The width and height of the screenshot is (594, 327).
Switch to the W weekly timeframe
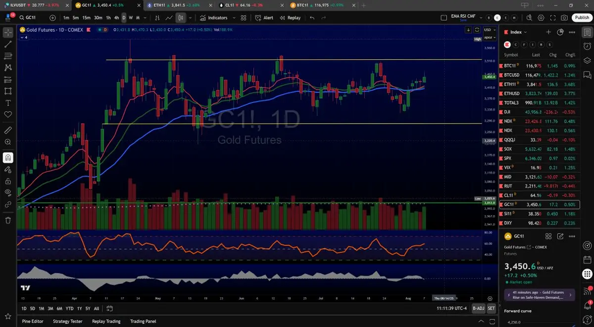click(x=131, y=18)
